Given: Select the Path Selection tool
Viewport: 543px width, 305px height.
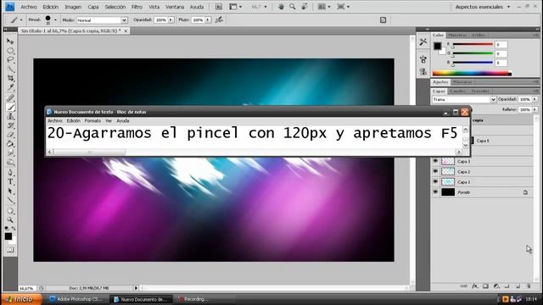Looking at the screenshot, I should pyautogui.click(x=10, y=191).
